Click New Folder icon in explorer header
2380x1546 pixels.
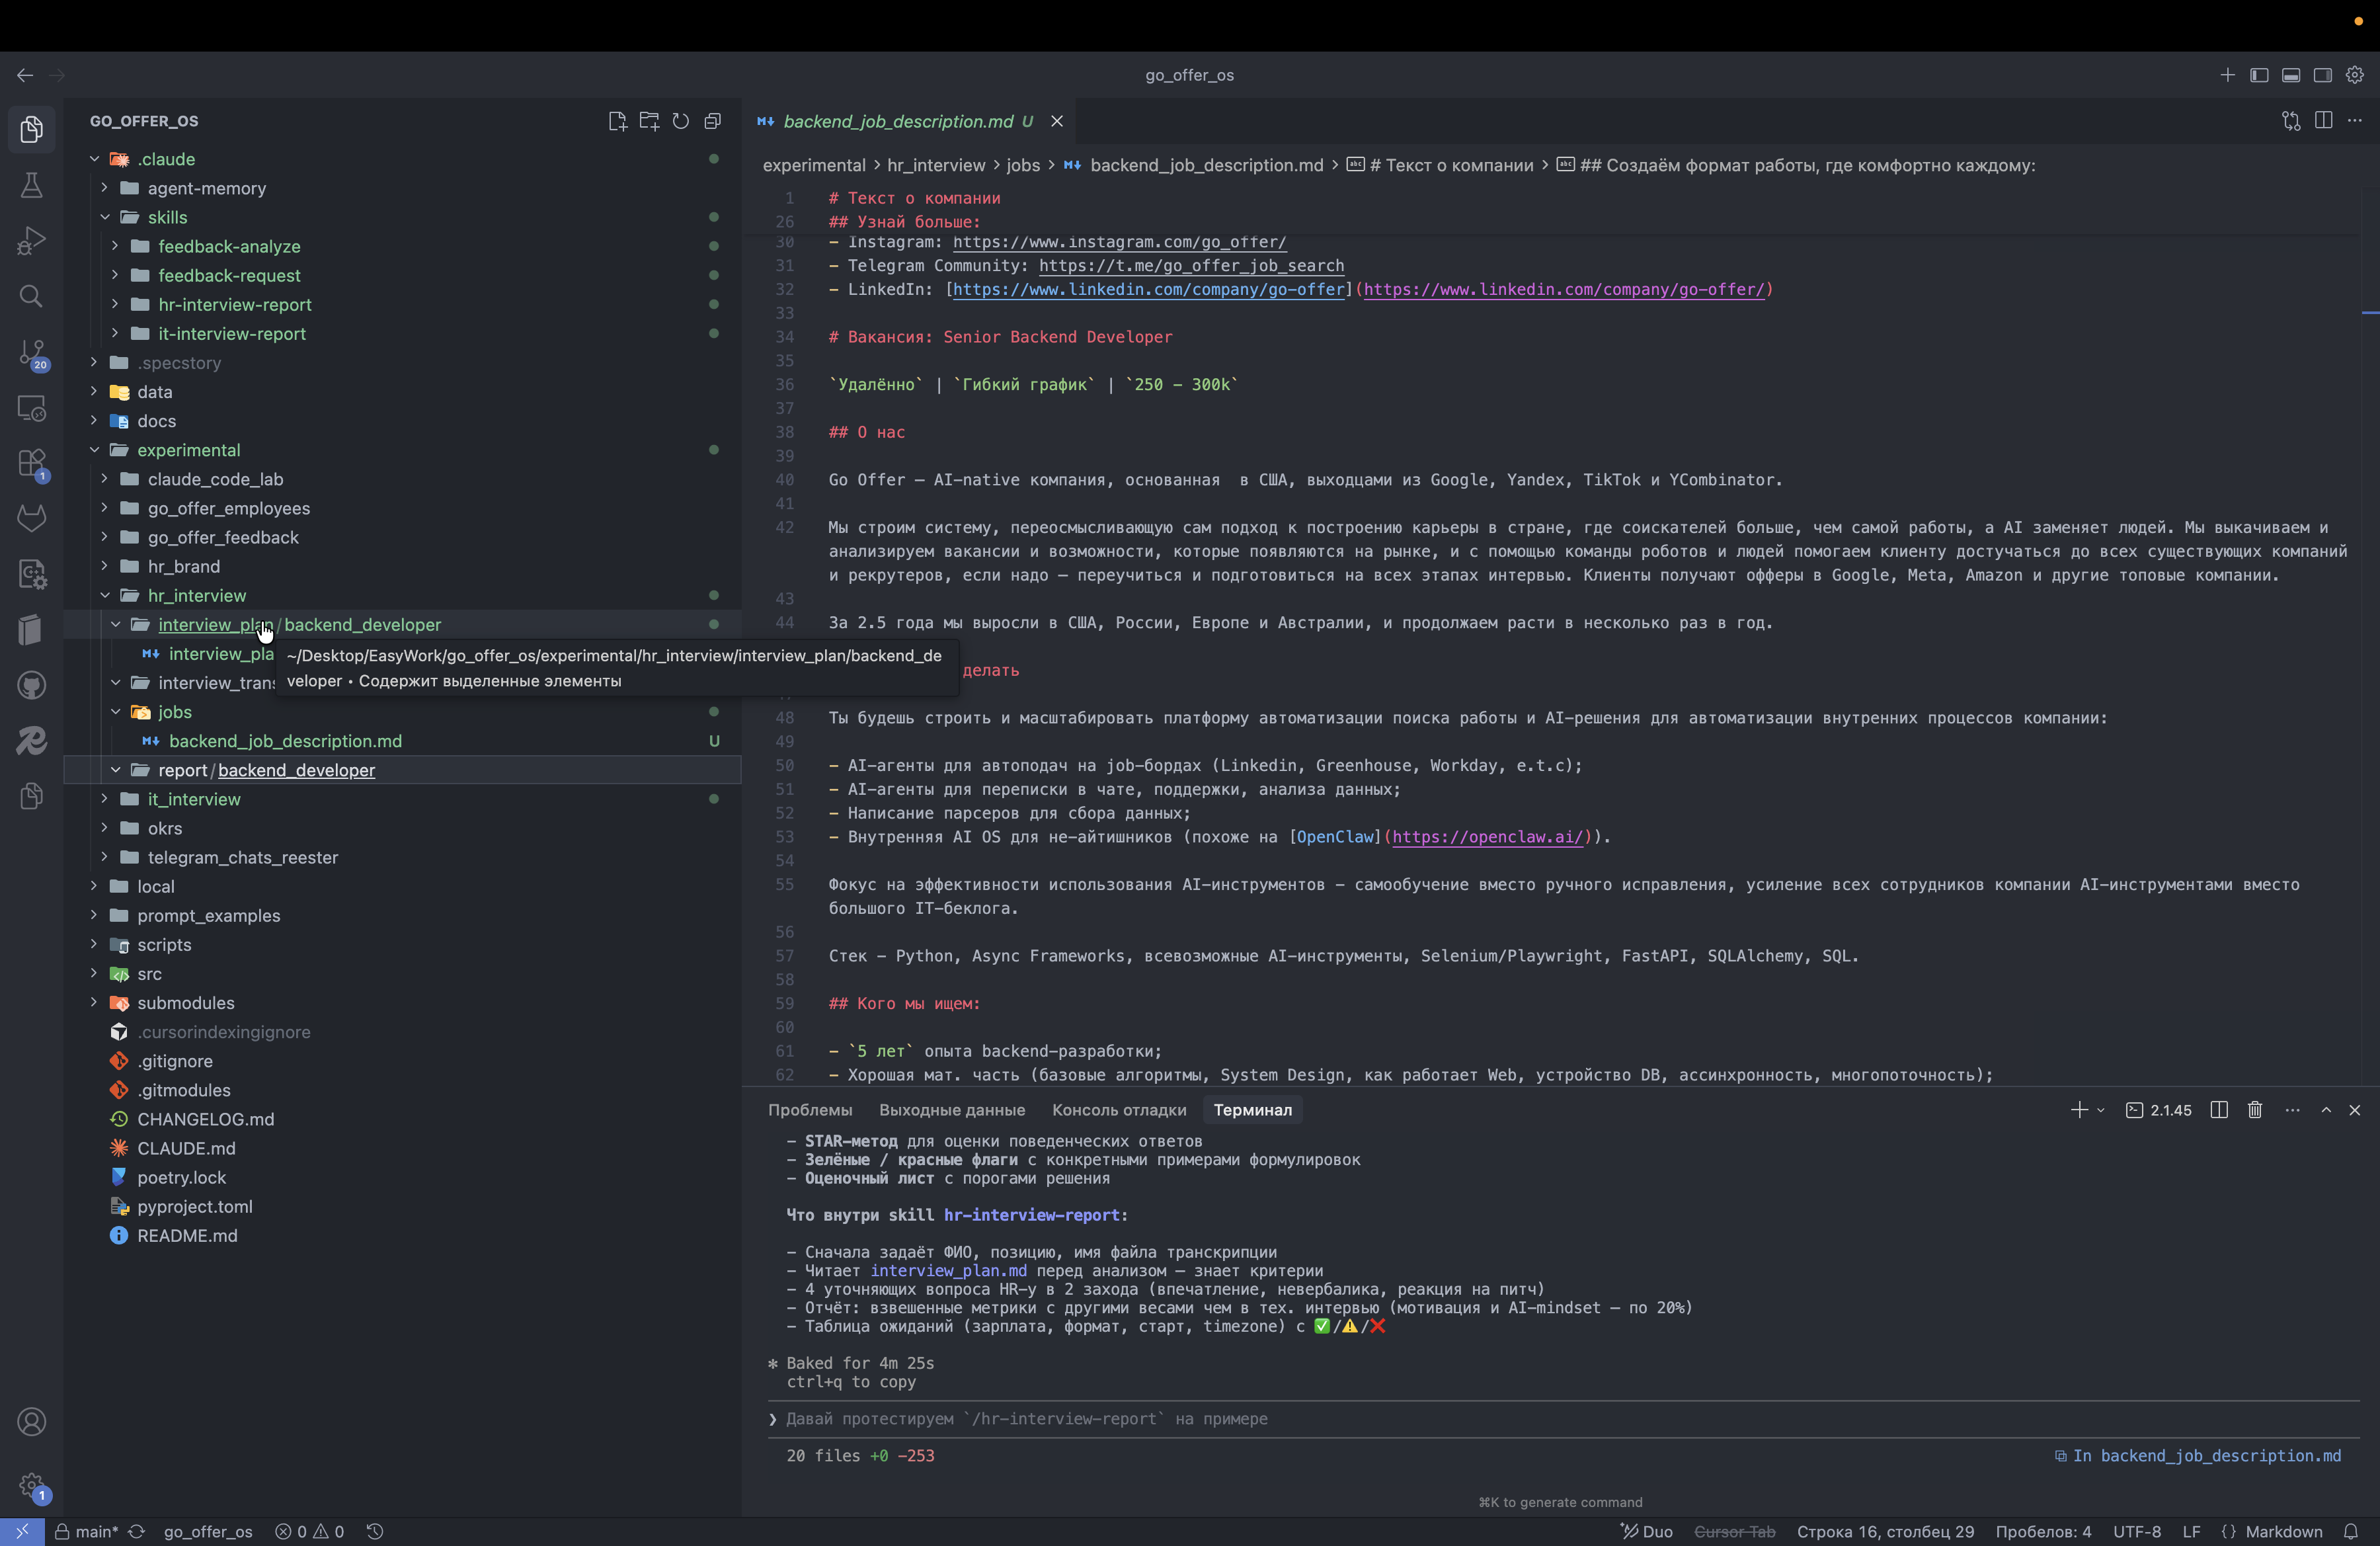pos(649,121)
